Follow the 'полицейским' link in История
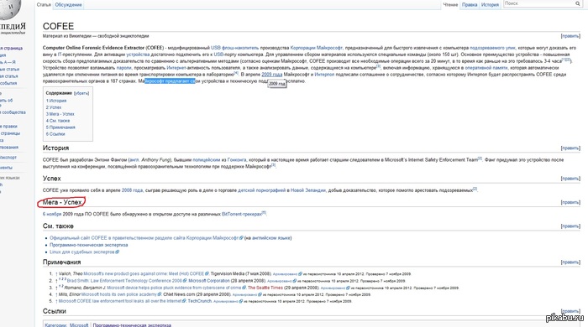Screen dimensions: 588x327 click(207, 160)
